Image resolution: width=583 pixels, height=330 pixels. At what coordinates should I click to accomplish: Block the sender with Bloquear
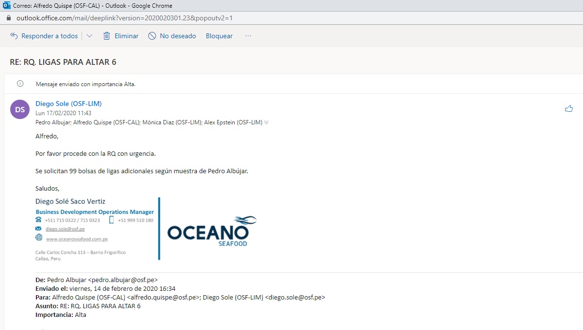coord(219,36)
